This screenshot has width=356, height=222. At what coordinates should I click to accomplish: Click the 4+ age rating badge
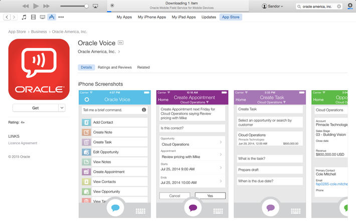coord(120,43)
